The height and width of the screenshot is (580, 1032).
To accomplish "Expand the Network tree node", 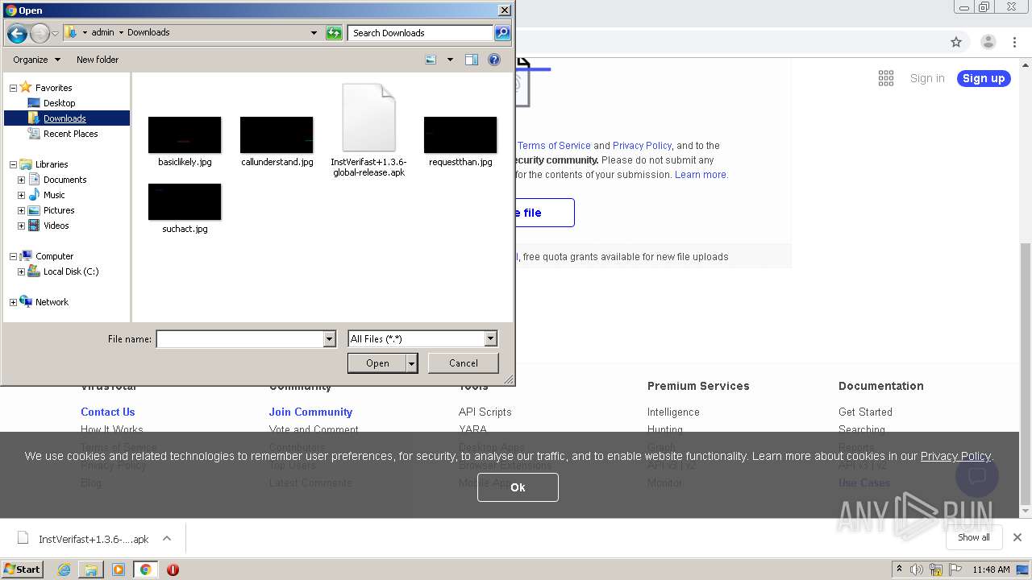I will [13, 302].
